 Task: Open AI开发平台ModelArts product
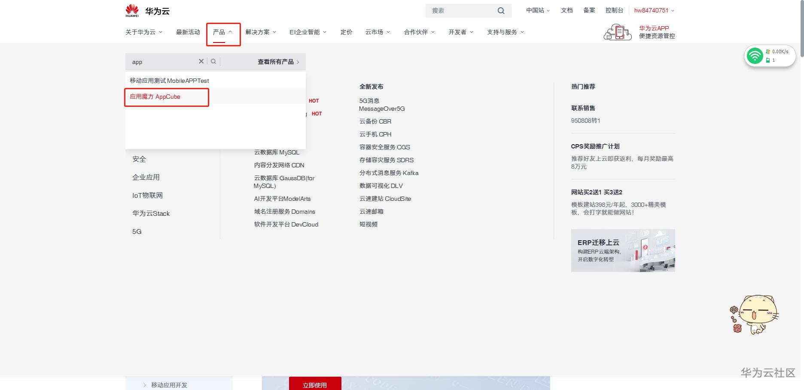(x=282, y=199)
